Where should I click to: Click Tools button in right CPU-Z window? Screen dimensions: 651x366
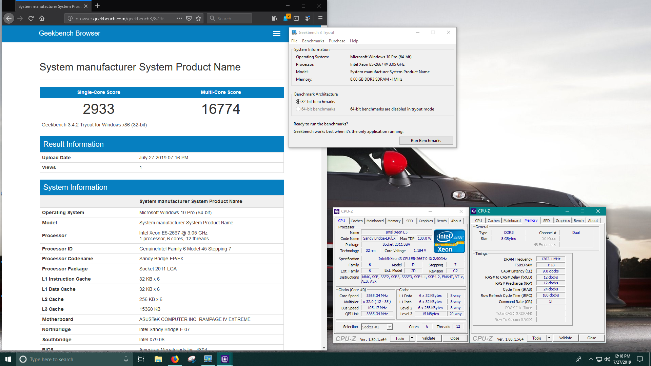(537, 338)
